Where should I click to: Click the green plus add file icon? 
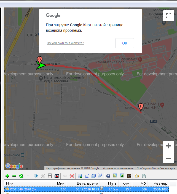coord(7,176)
